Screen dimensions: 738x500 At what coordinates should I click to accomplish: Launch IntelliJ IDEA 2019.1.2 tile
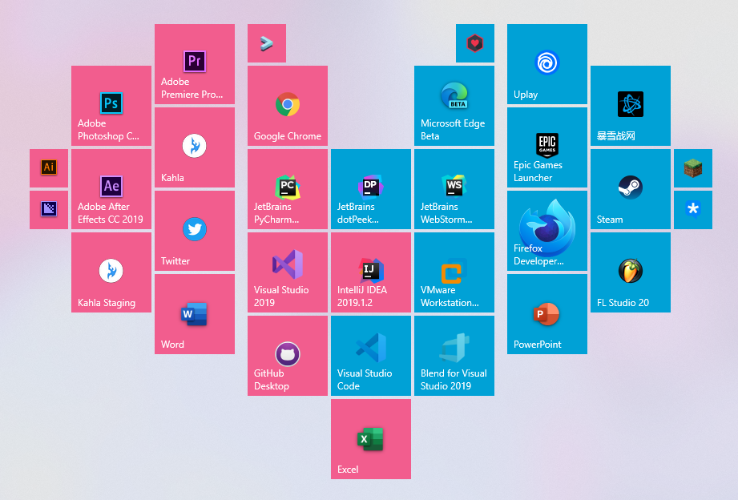(371, 272)
